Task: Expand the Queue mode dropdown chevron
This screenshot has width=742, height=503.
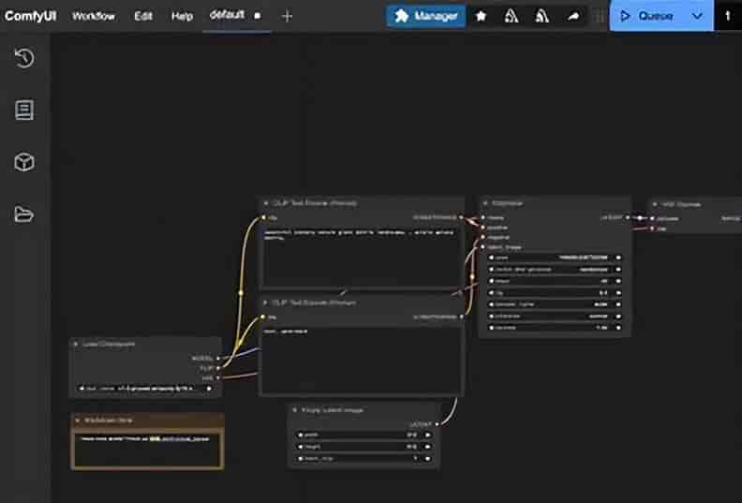Action: [697, 16]
